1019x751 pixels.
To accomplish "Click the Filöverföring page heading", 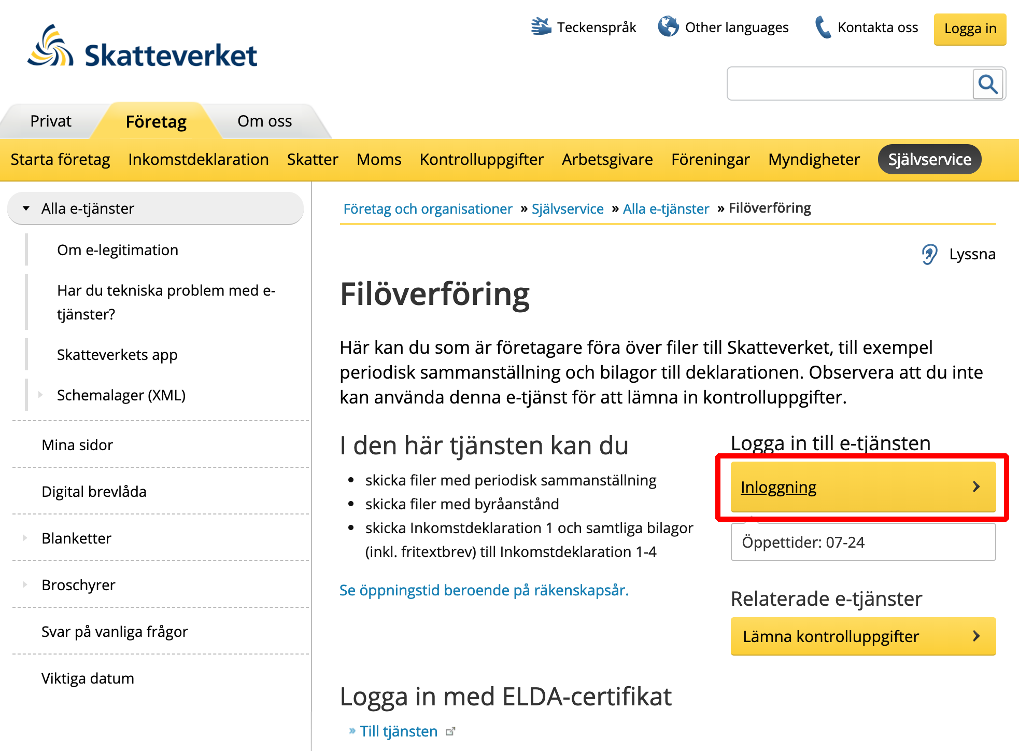I will coord(435,295).
